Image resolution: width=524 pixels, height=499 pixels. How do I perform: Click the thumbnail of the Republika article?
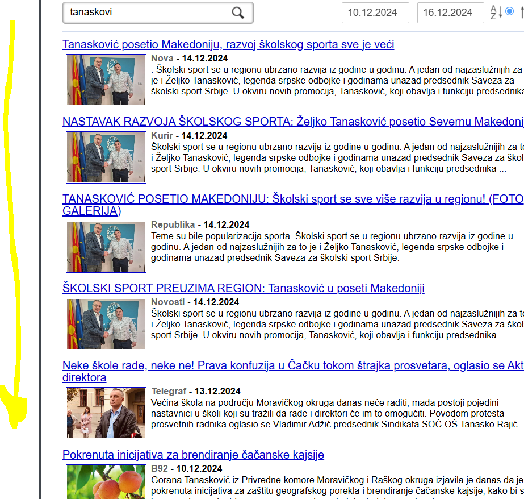click(106, 247)
